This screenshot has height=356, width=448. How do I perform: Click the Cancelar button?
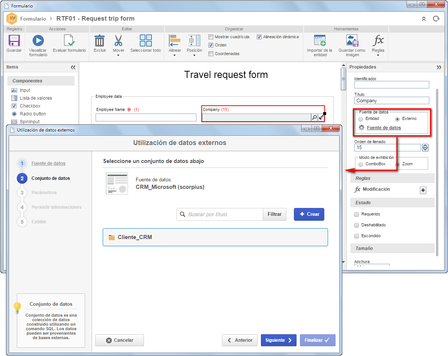pyautogui.click(x=120, y=340)
